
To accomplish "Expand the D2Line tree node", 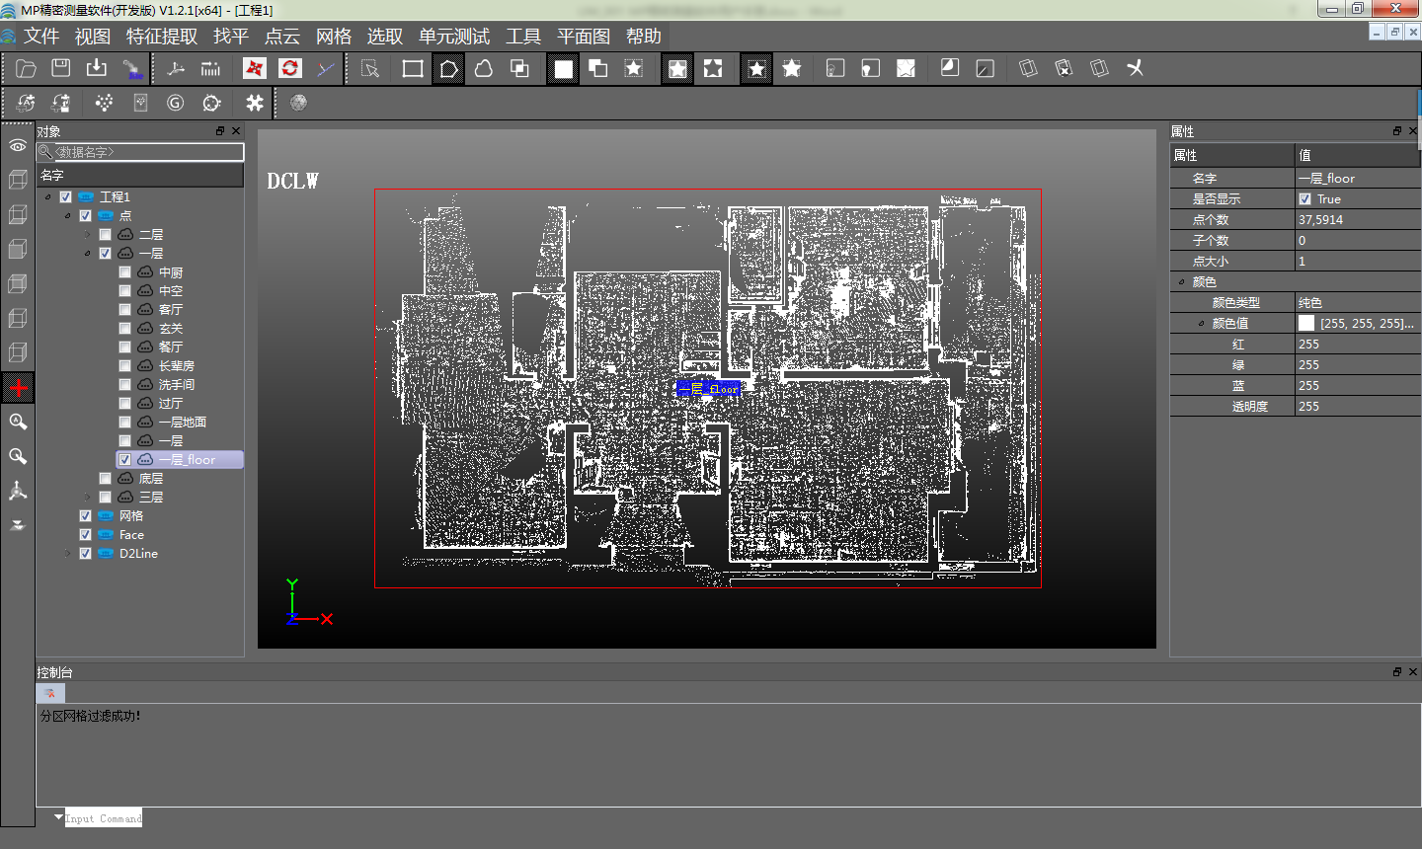I will (67, 554).
